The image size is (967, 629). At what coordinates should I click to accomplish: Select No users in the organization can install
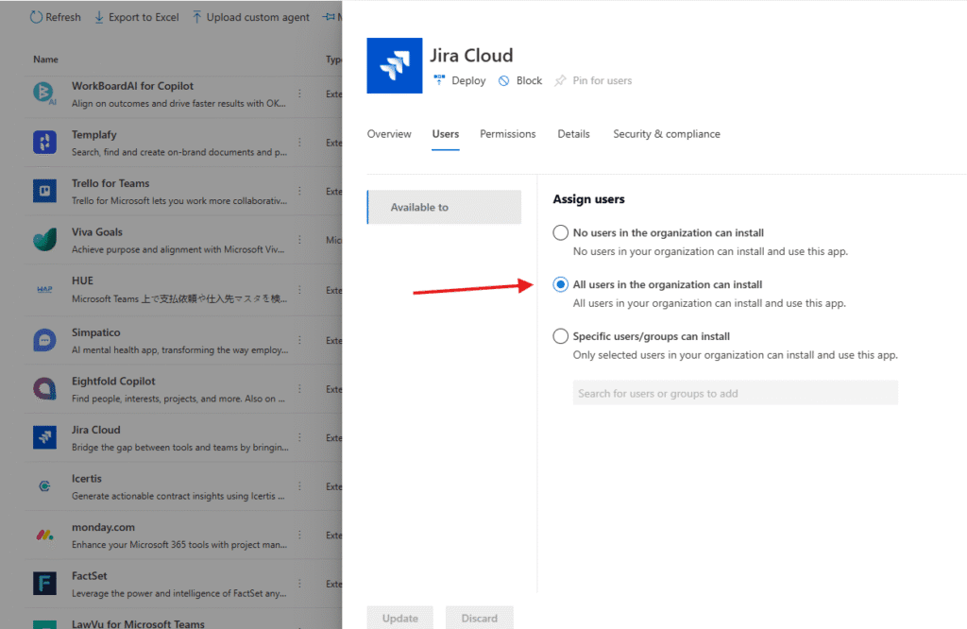click(x=561, y=233)
